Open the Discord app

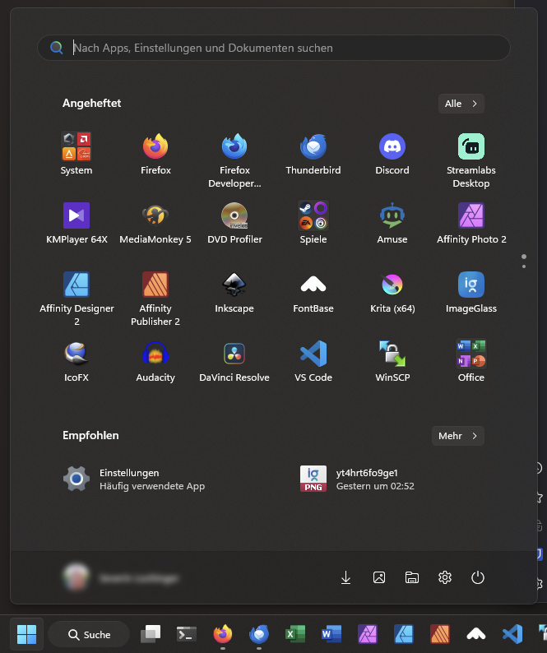[x=392, y=153]
